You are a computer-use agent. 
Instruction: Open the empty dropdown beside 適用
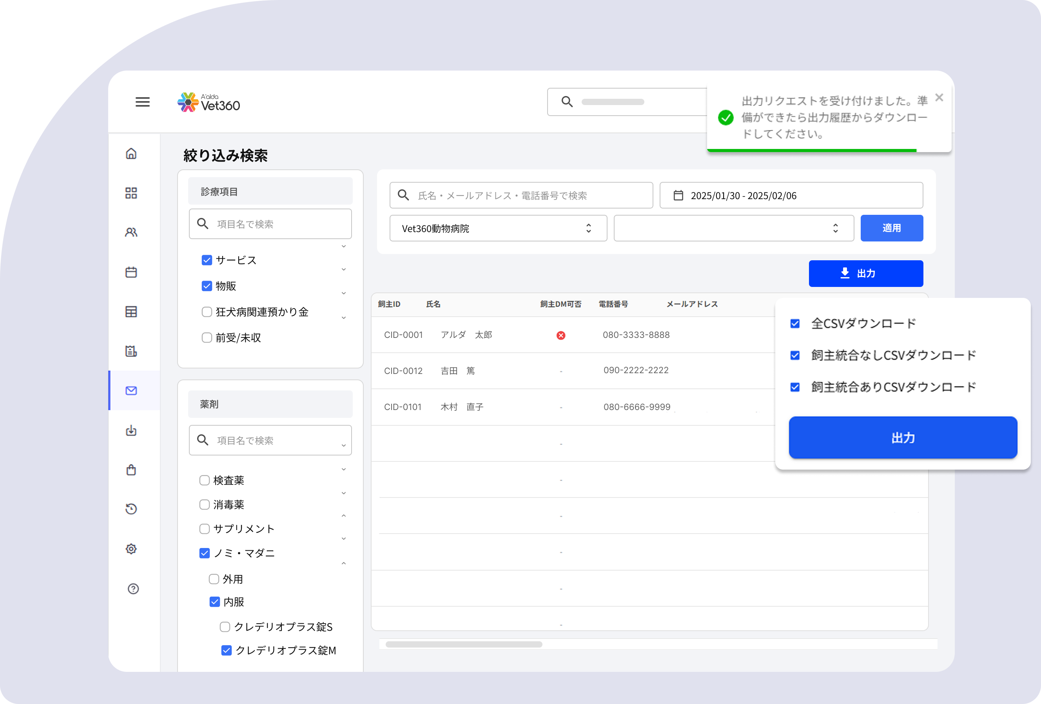tap(734, 229)
